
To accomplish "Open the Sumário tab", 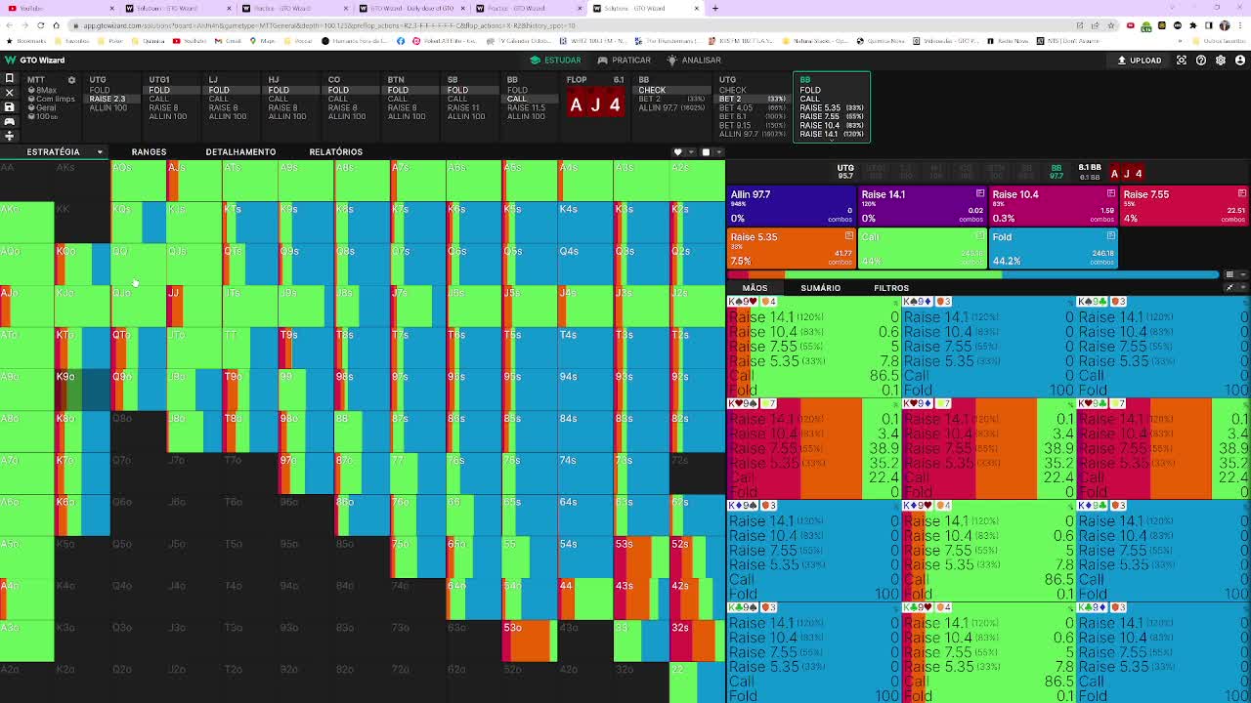I will point(820,288).
